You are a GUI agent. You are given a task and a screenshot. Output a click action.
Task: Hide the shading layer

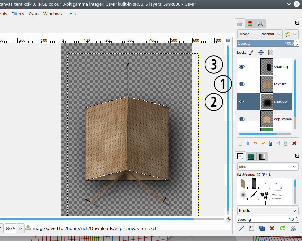242,67
